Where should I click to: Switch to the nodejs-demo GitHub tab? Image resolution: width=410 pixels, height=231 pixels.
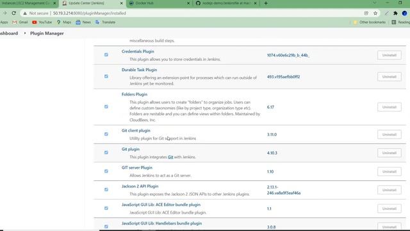[x=224, y=3]
